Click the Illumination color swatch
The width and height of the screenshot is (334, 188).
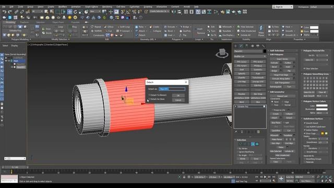[x=322, y=109]
